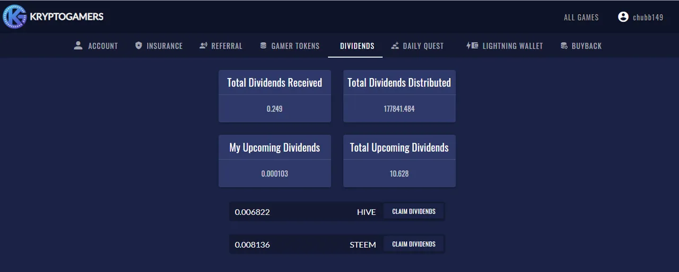Click the person icon next to Account

(79, 46)
